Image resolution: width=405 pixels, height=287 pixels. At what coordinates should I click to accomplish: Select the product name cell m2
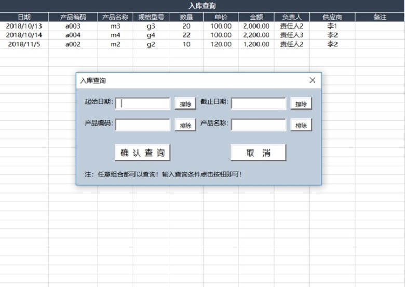point(115,44)
